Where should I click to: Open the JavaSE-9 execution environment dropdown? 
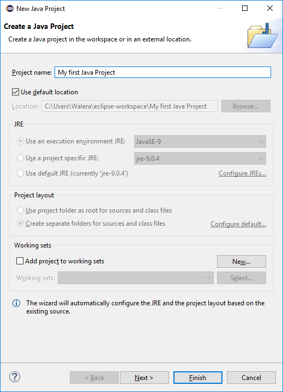[200, 142]
